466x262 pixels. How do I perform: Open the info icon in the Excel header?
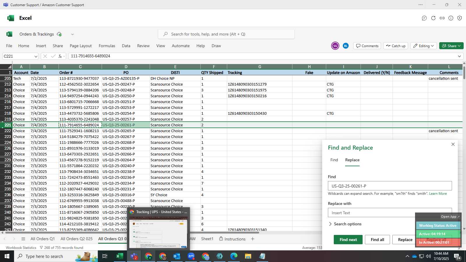pos(451,18)
